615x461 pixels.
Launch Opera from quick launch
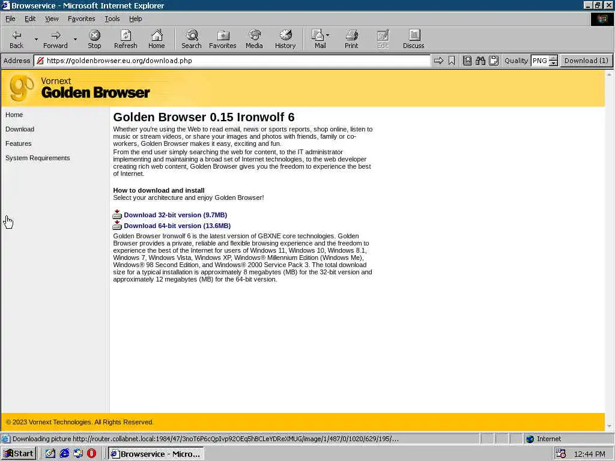tap(92, 454)
